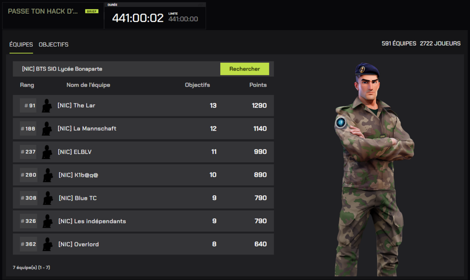This screenshot has height=280, width=470.
Task: Click avatar icon of The Lar team
Action: coord(46,105)
